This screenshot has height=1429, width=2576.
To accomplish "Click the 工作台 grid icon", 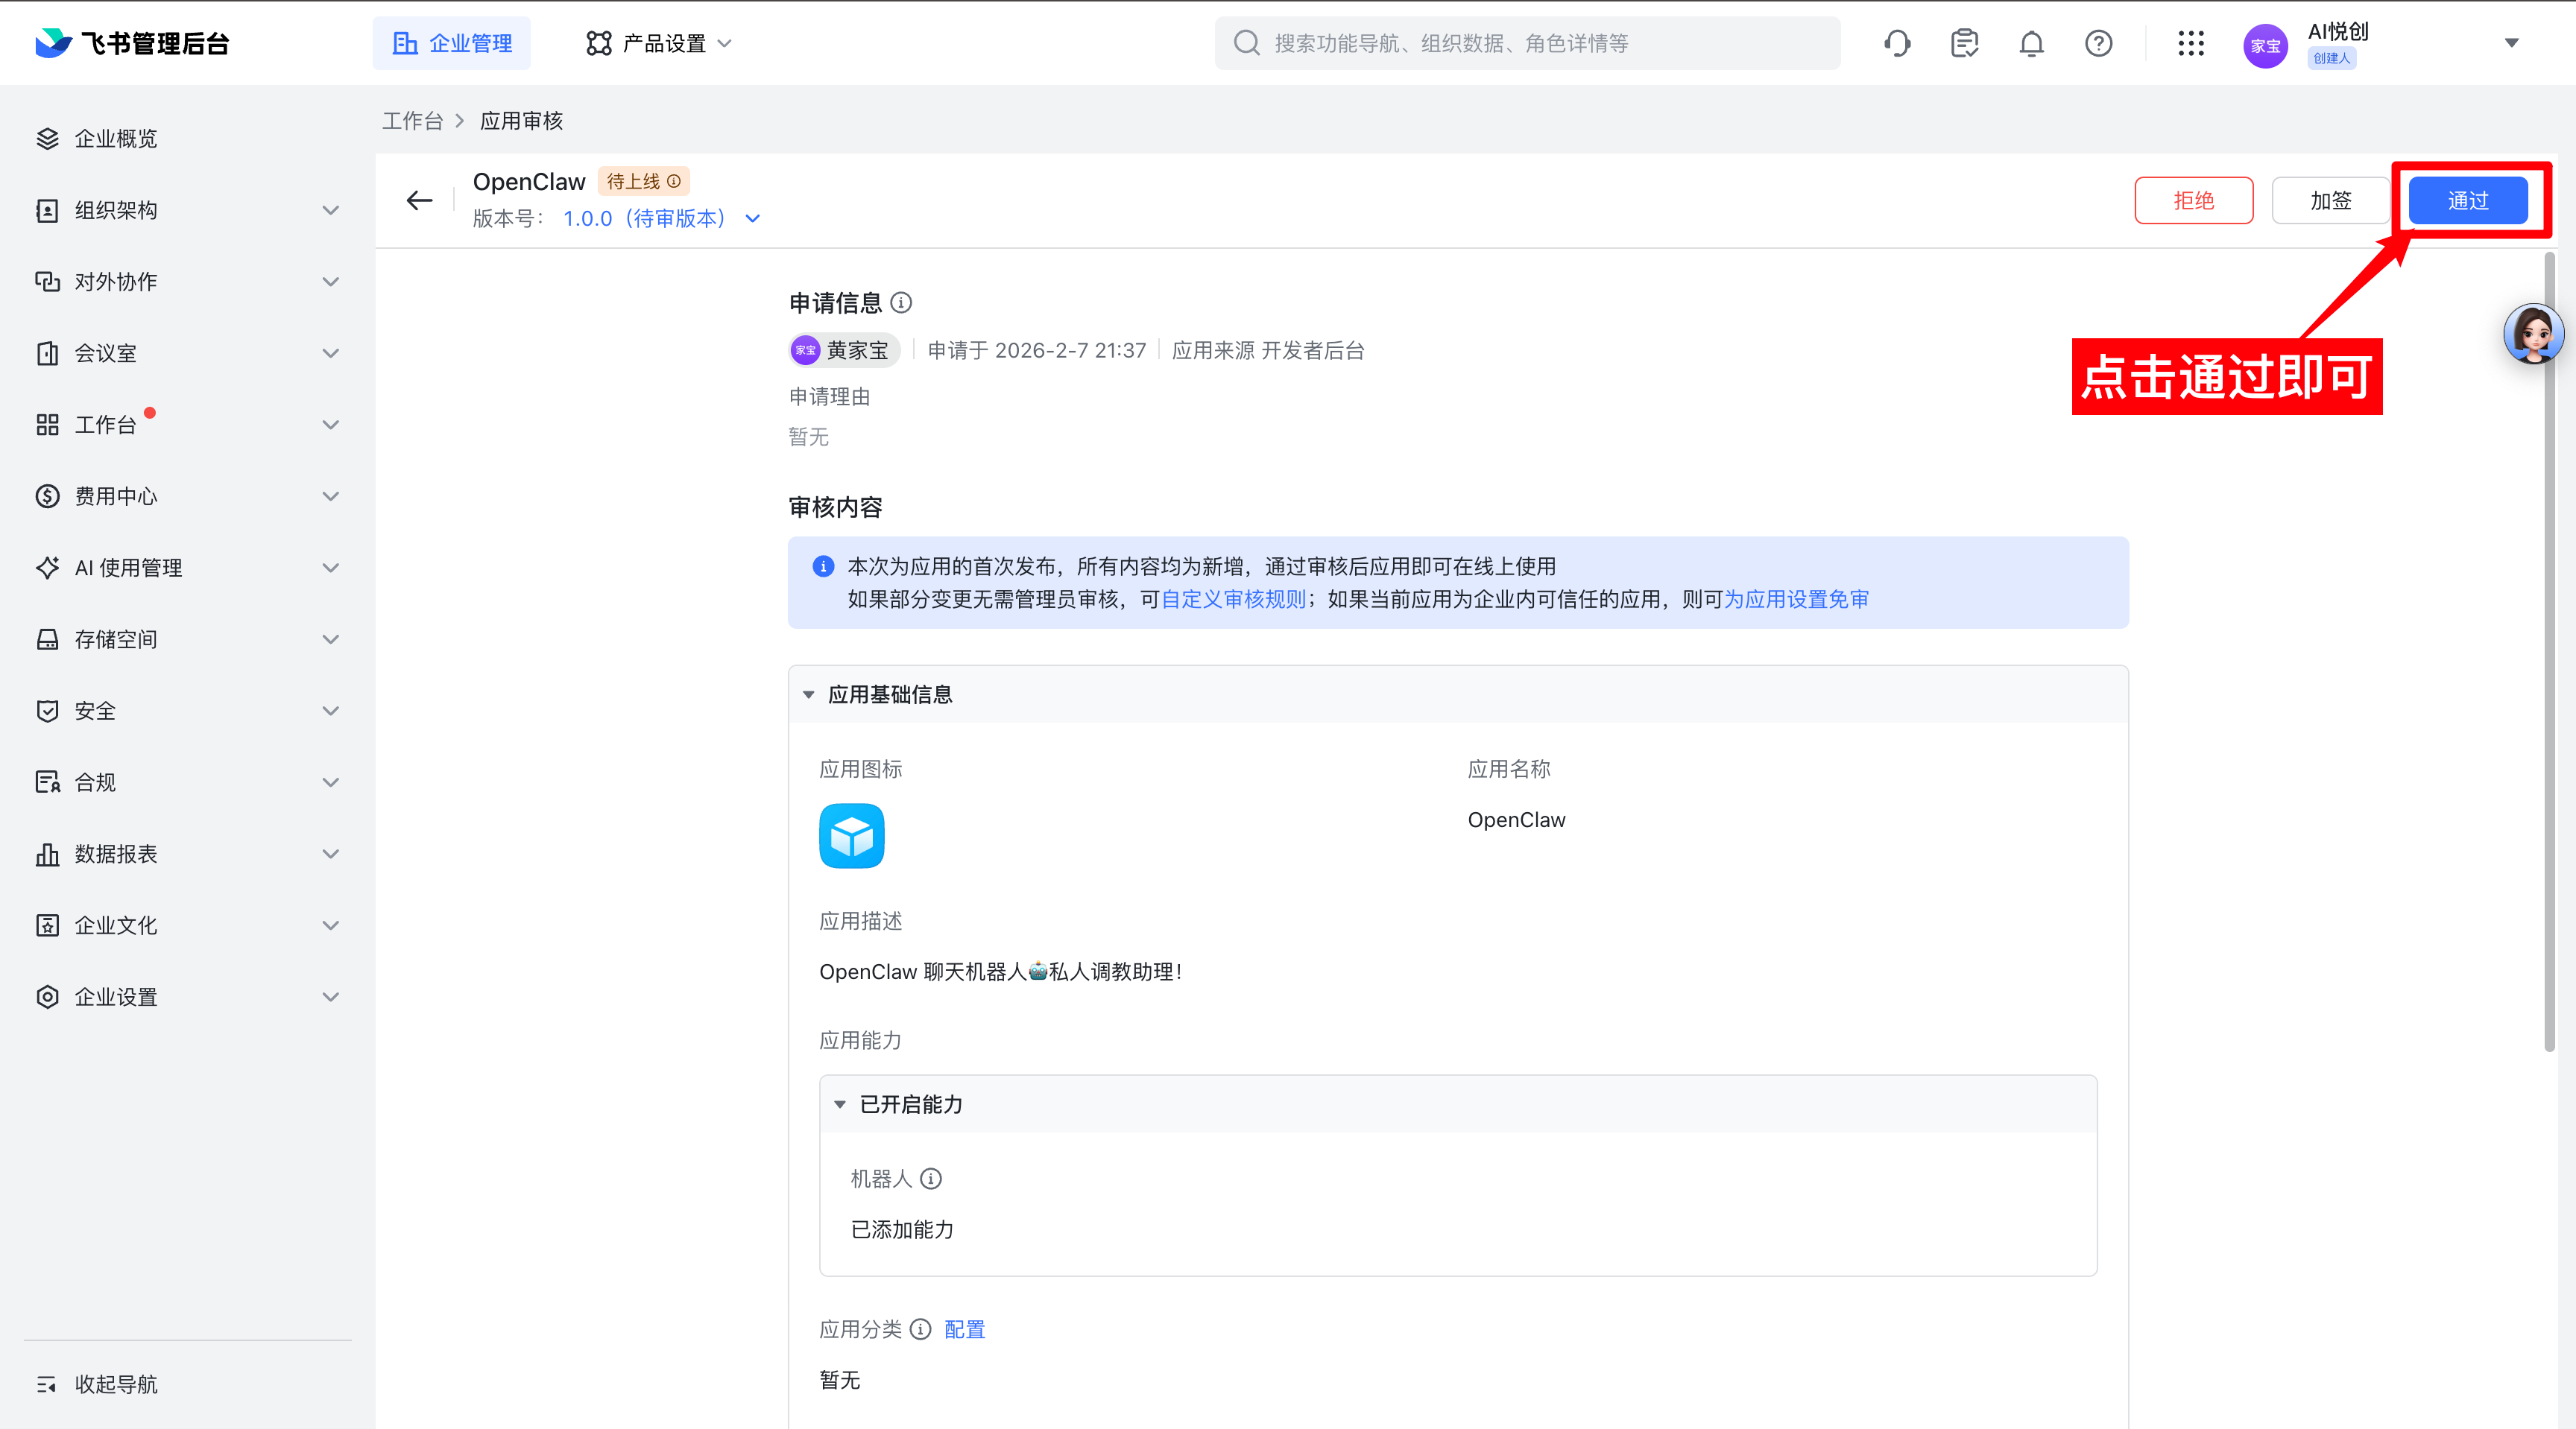I will coord(47,425).
